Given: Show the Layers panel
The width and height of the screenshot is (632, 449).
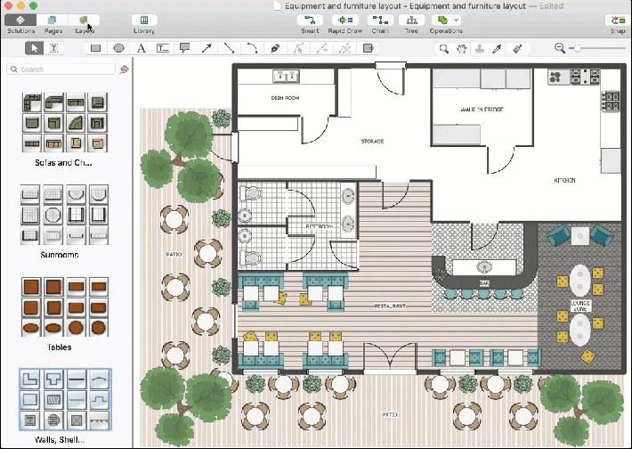Looking at the screenshot, I should click(85, 20).
